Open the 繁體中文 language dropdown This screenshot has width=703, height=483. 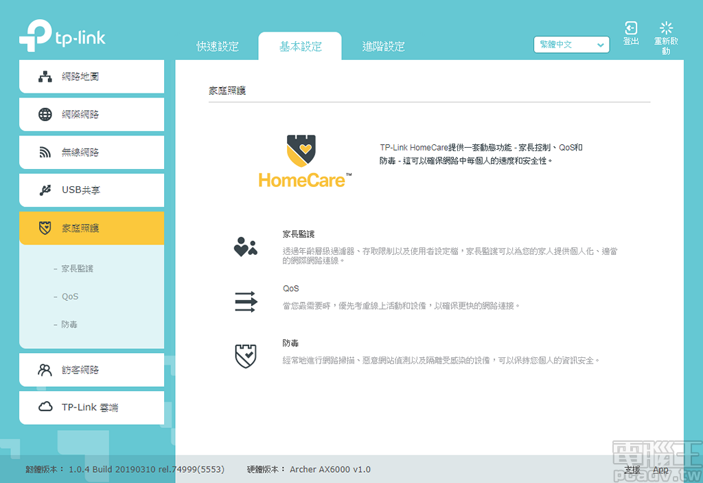click(x=572, y=44)
